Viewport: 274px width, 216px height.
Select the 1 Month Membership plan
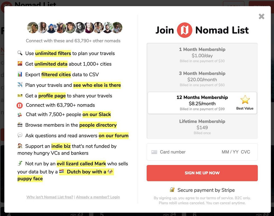point(202,55)
